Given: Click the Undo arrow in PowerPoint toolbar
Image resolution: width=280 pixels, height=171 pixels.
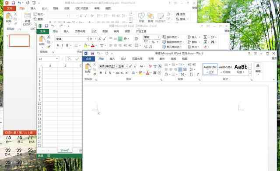Looking at the screenshot, I should (19, 3).
